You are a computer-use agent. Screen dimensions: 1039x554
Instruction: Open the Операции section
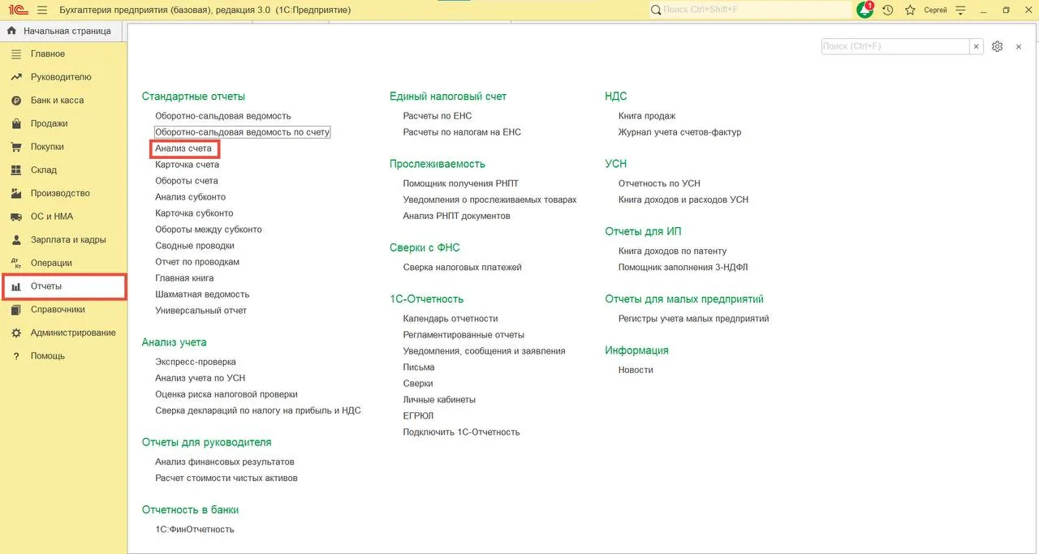click(x=63, y=263)
